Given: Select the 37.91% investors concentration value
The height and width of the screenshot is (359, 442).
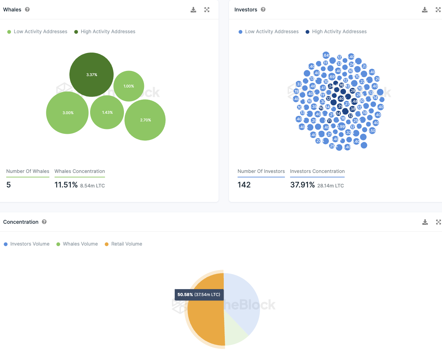Looking at the screenshot, I should click(302, 185).
